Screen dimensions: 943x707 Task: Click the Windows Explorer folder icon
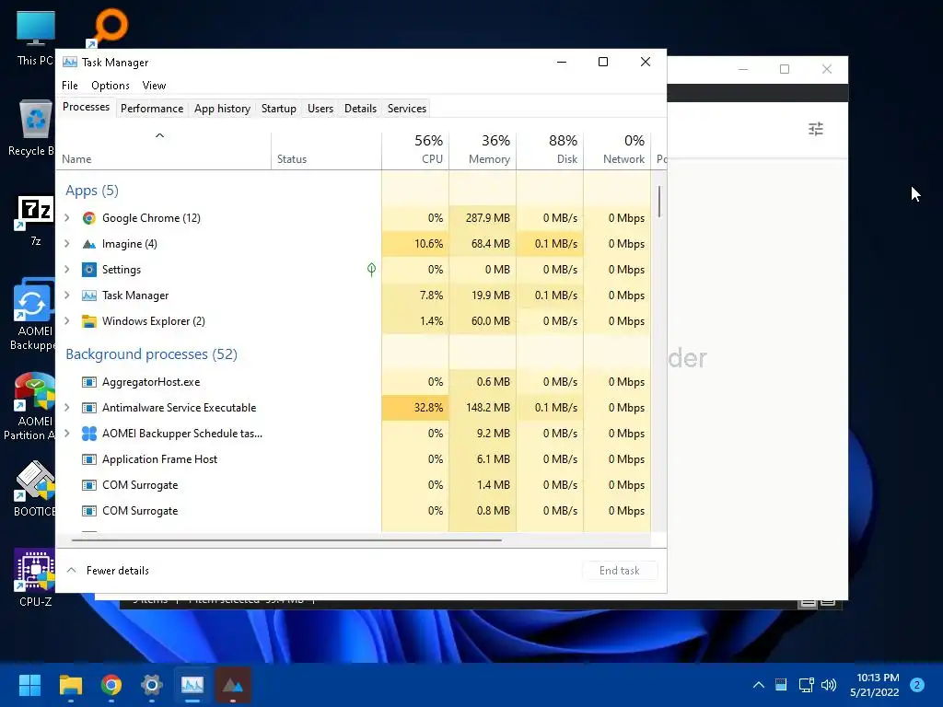89,321
